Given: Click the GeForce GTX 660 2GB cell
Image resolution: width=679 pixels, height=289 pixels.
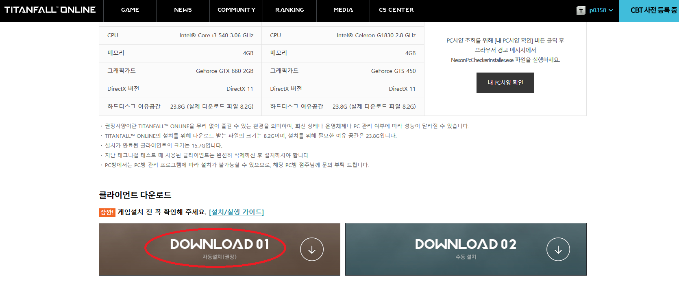Looking at the screenshot, I should (x=224, y=71).
